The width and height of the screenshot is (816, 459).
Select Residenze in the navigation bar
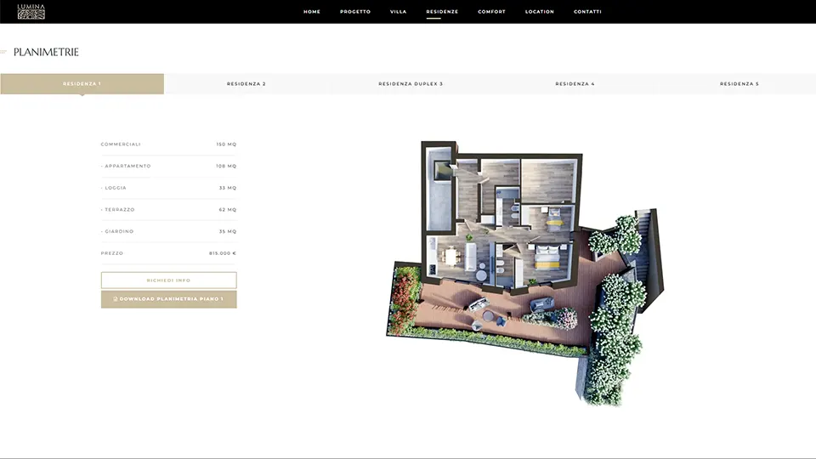click(442, 12)
